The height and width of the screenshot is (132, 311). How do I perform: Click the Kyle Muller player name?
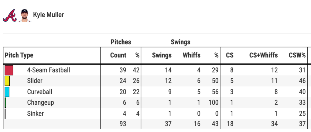[x=49, y=15]
